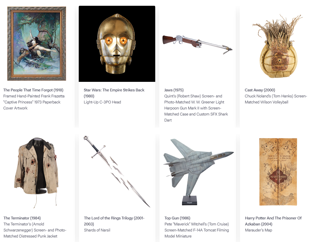This screenshot has height=242, width=319.
Task: Open the "Top Gun (1986)" title link
Action: tap(177, 218)
